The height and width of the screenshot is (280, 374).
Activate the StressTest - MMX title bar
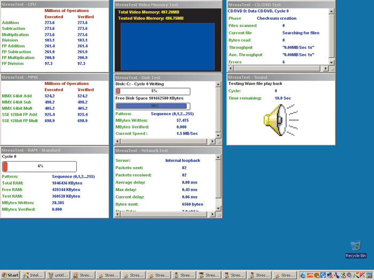coord(54,77)
